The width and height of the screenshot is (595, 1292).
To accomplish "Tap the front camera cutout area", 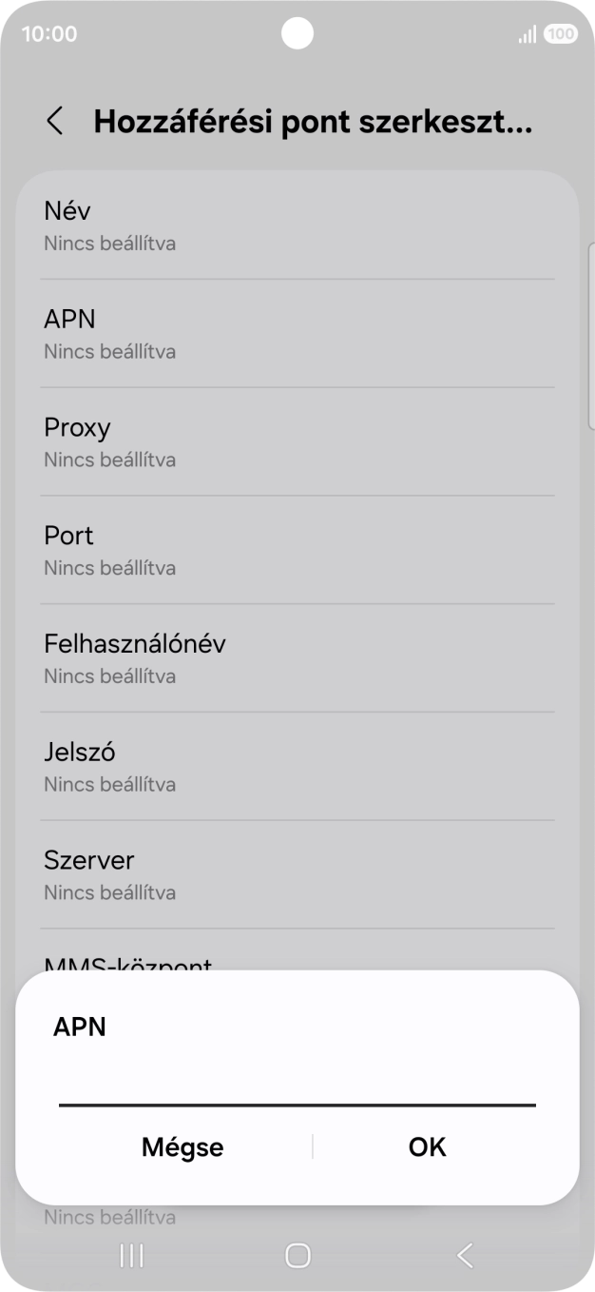I will click(x=297, y=33).
